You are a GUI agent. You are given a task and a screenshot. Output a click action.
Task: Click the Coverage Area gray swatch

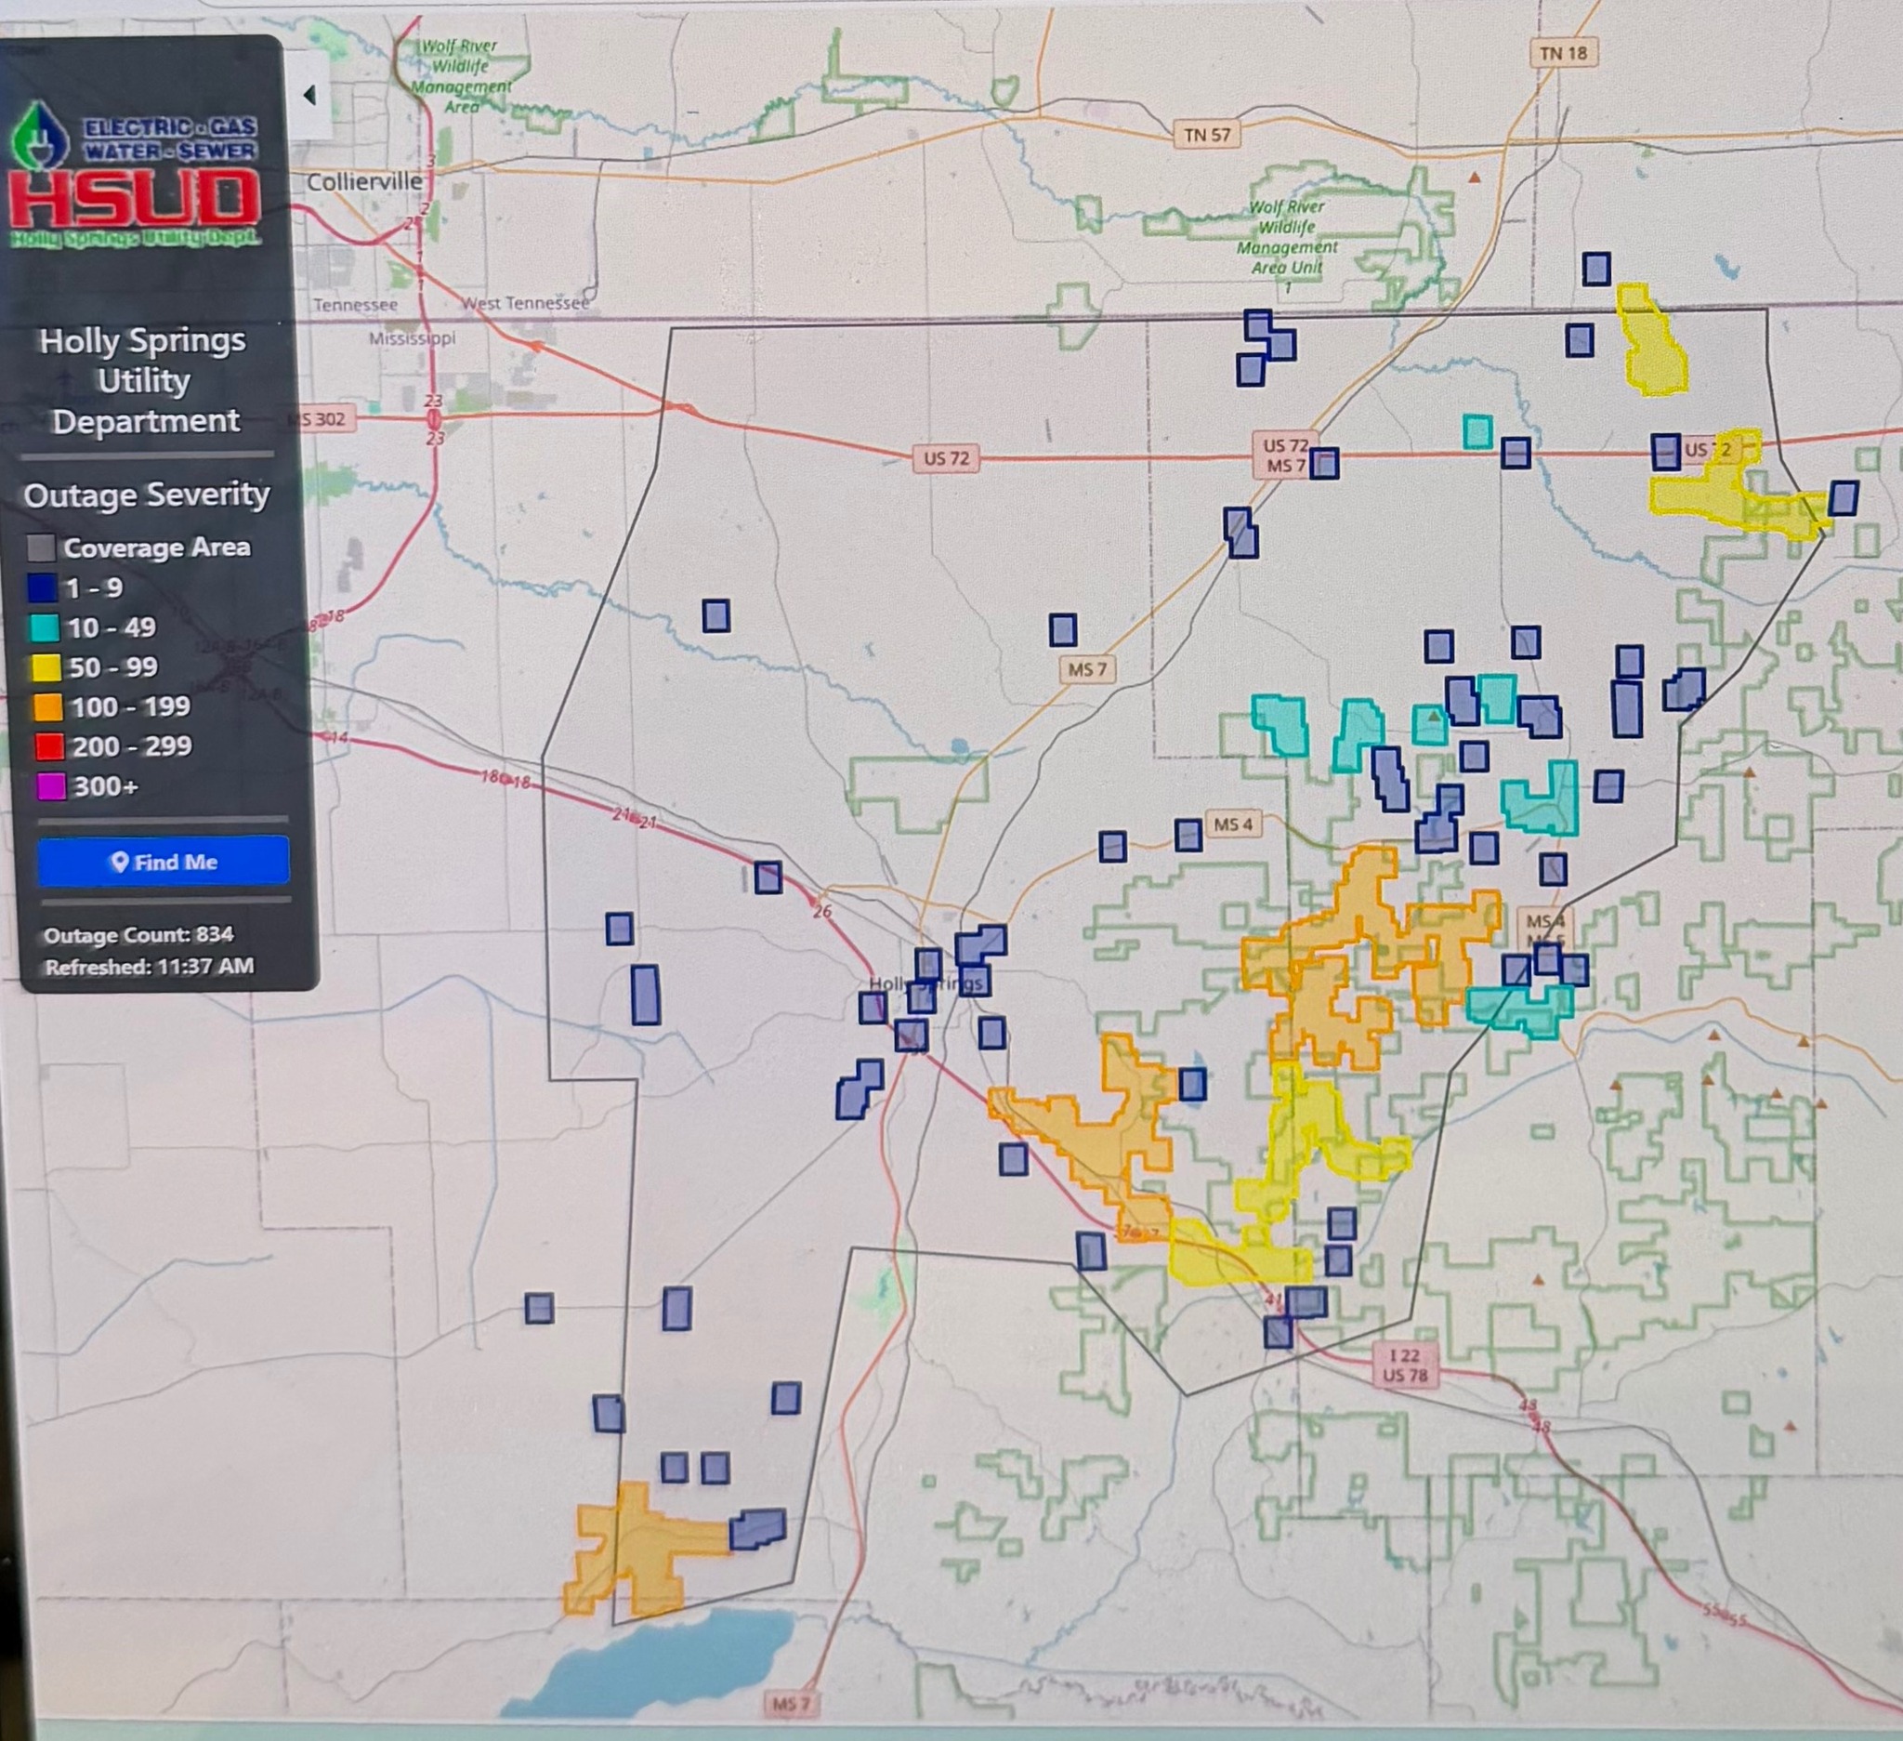pos(41,547)
